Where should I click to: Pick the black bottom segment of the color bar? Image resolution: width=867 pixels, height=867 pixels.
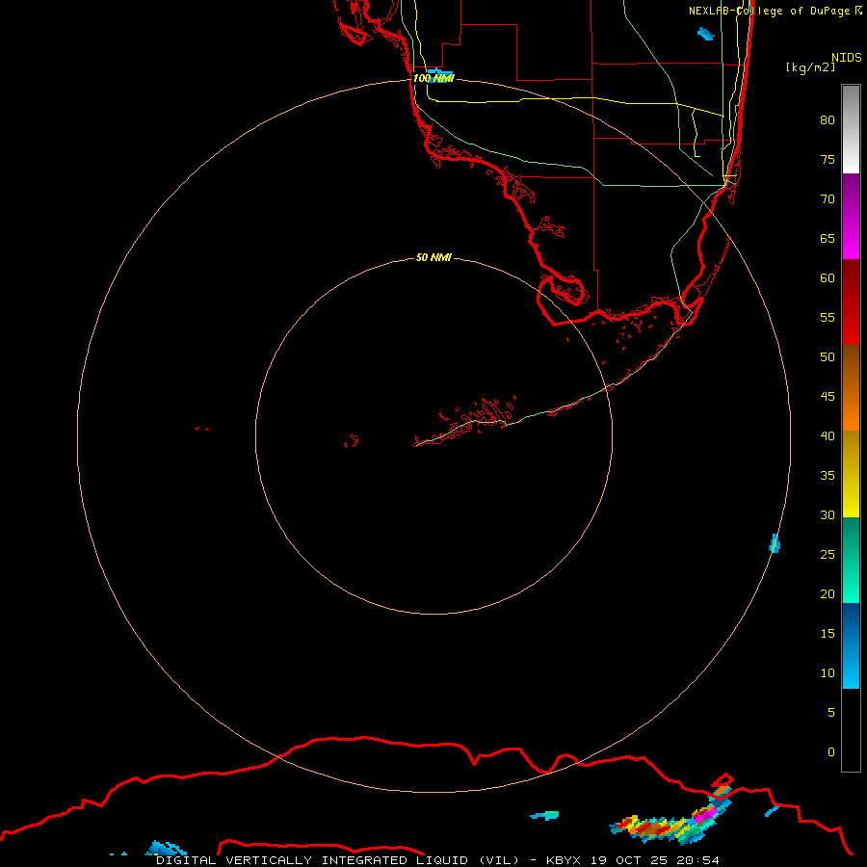click(851, 730)
